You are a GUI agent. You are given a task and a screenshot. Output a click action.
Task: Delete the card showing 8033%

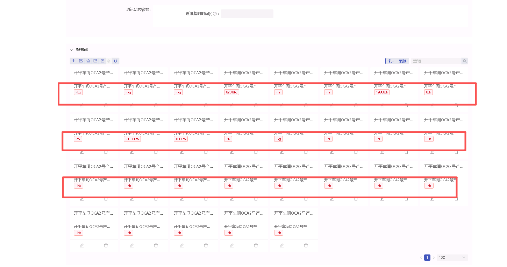(x=206, y=152)
